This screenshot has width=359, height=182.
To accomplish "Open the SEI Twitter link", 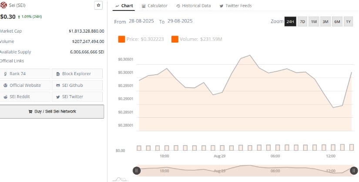I will click(x=77, y=97).
